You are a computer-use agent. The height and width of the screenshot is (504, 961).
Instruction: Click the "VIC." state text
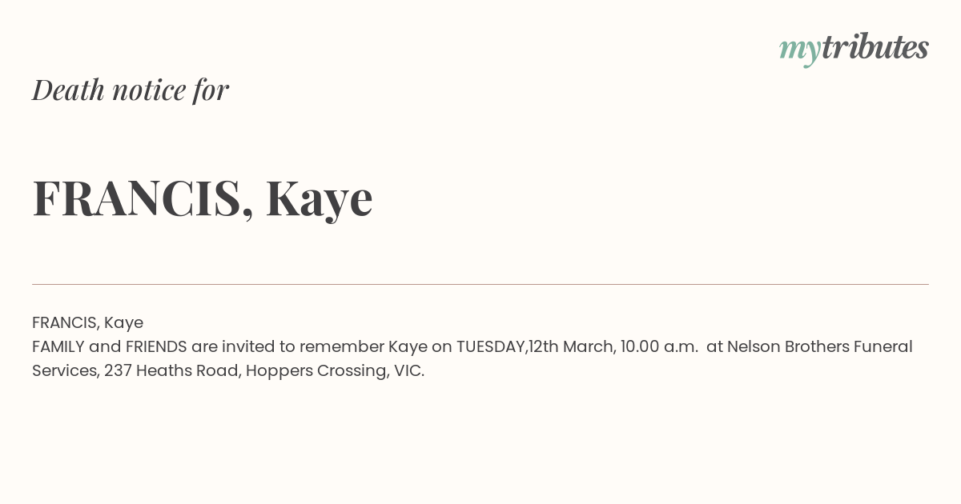pyautogui.click(x=409, y=371)
